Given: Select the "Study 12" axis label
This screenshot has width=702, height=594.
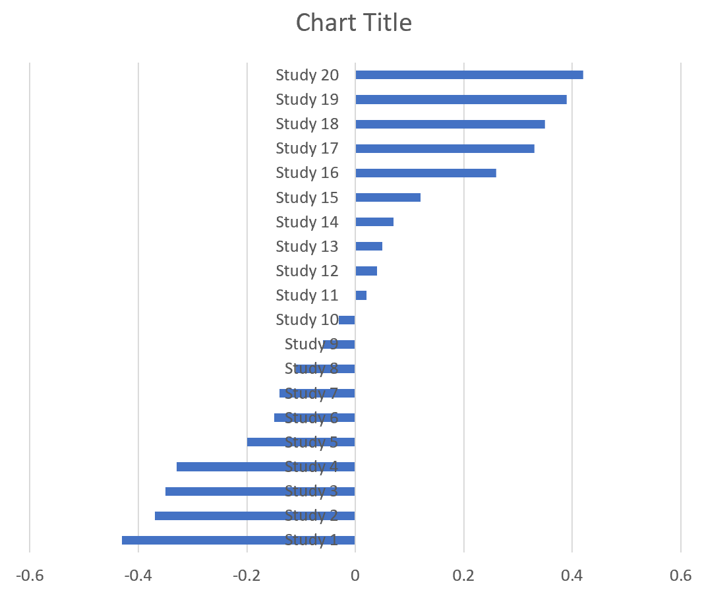Looking at the screenshot, I should (307, 271).
